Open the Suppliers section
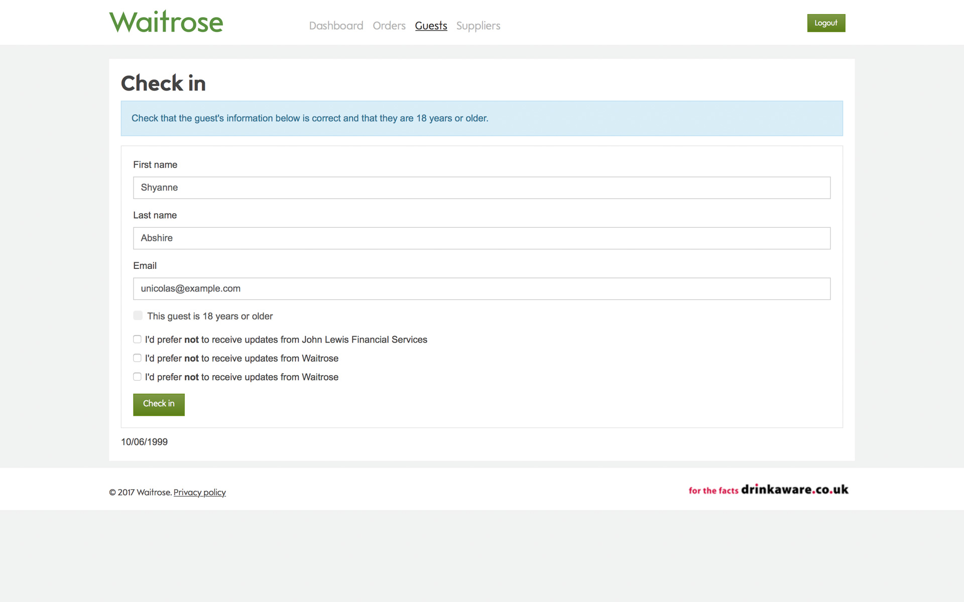 (x=478, y=26)
